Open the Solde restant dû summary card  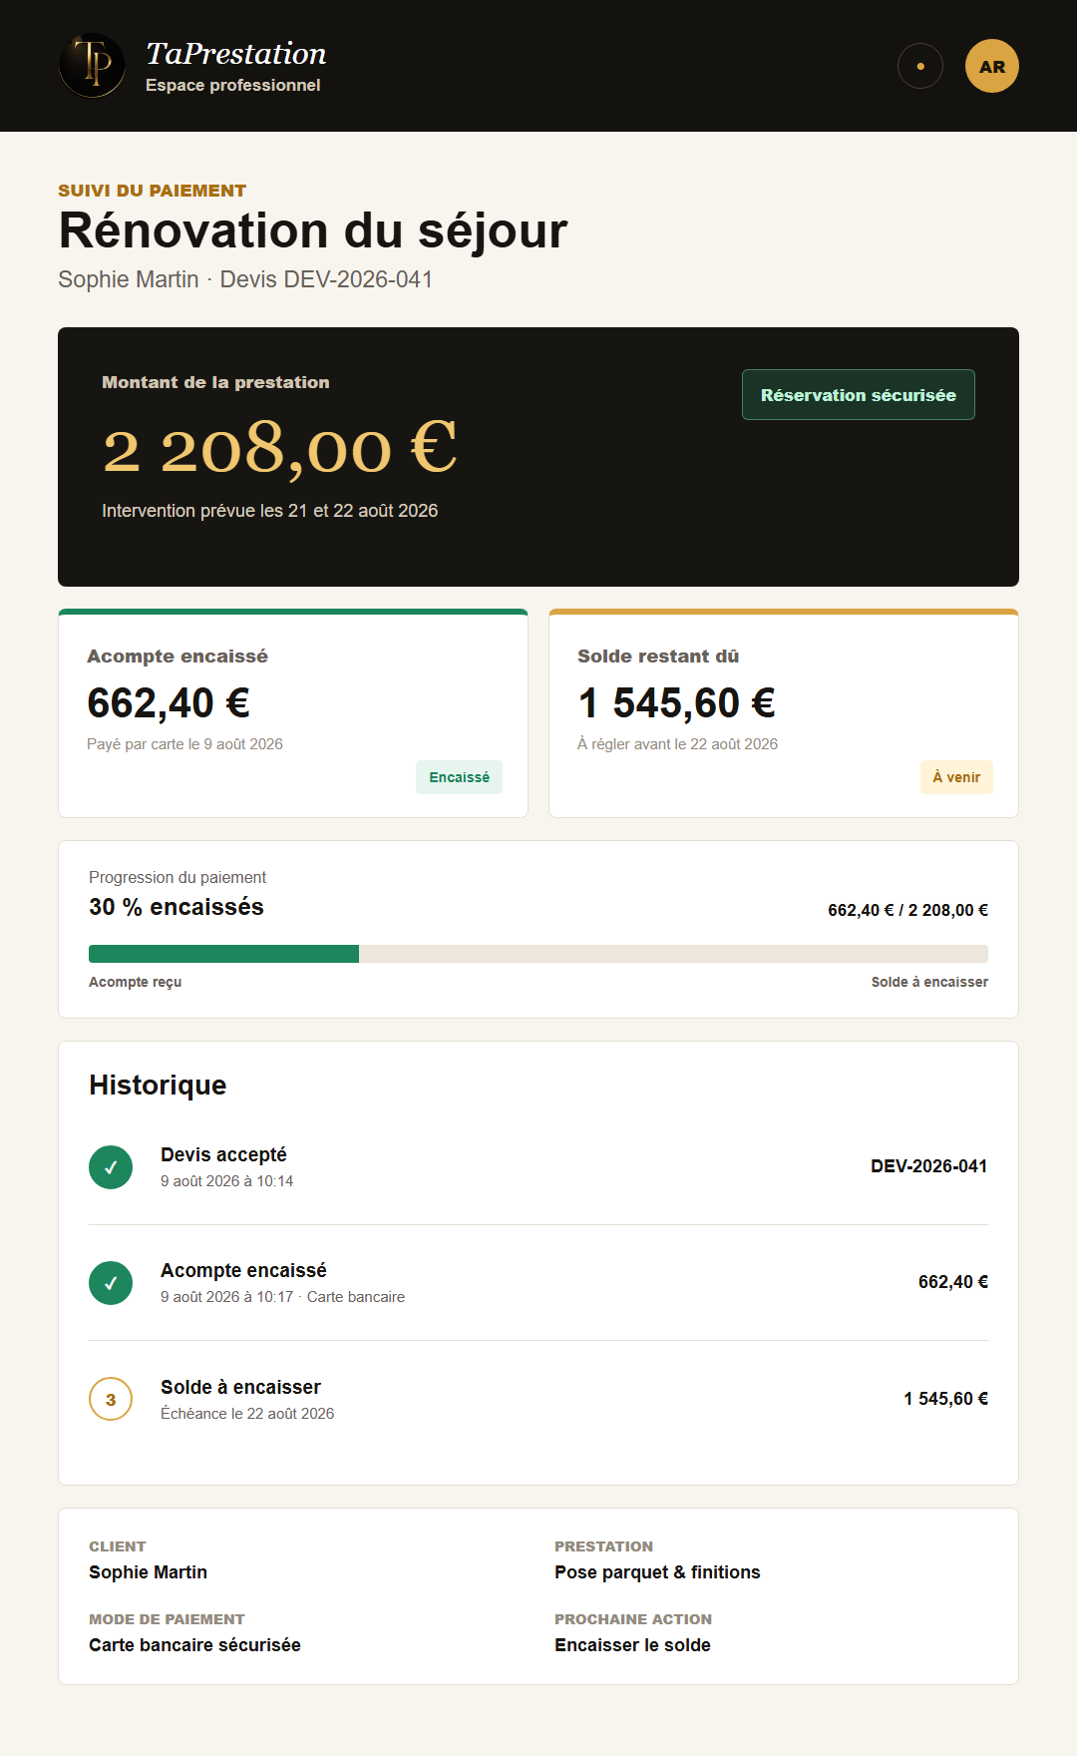click(784, 713)
